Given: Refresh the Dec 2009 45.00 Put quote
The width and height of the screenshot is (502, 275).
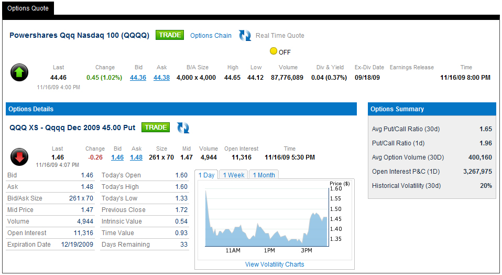Looking at the screenshot, I should [183, 128].
